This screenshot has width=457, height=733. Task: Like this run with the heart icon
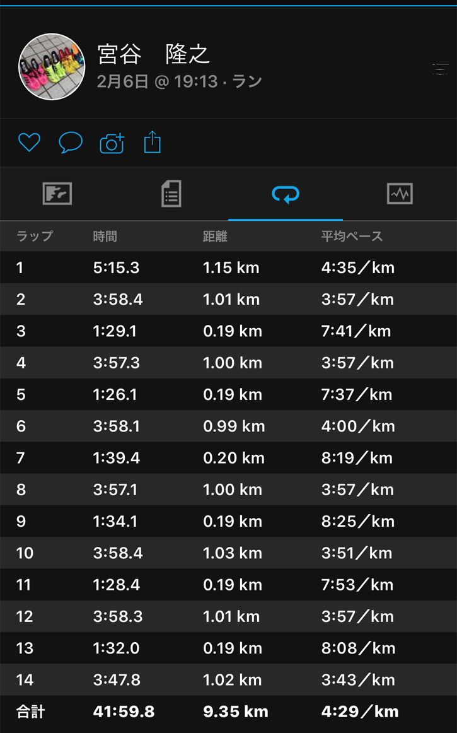click(29, 143)
